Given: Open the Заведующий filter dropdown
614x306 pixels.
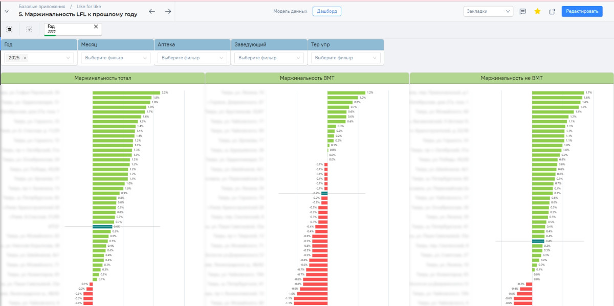Looking at the screenshot, I should point(269,58).
